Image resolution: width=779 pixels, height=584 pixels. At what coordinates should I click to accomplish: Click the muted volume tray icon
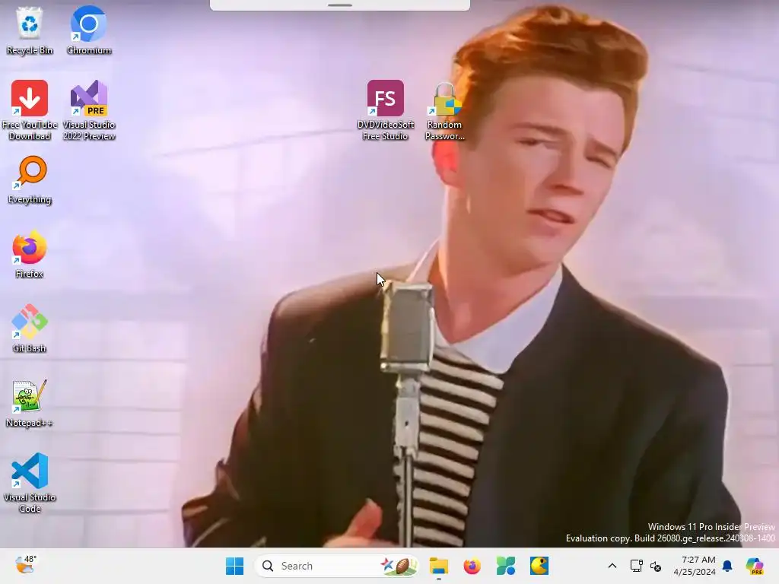coord(656,566)
